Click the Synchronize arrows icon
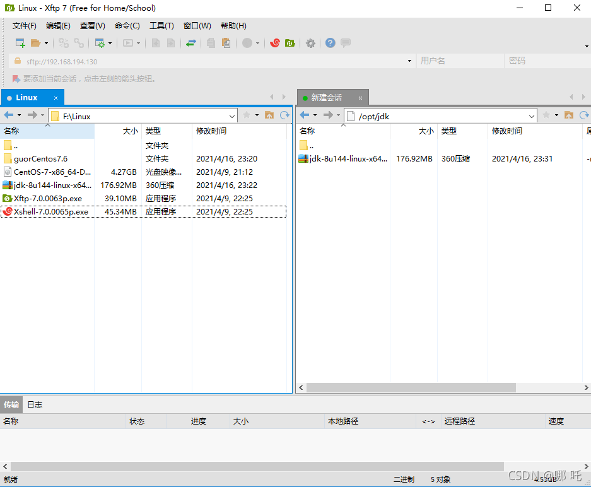The image size is (591, 487). (x=191, y=43)
